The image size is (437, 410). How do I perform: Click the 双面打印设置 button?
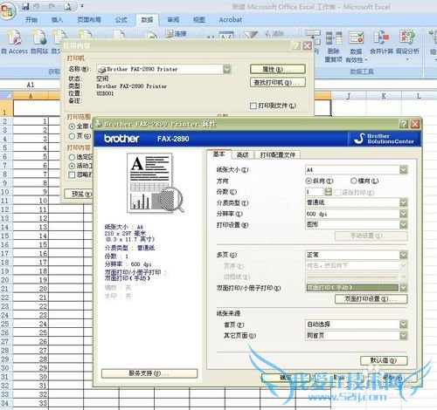coord(371,299)
